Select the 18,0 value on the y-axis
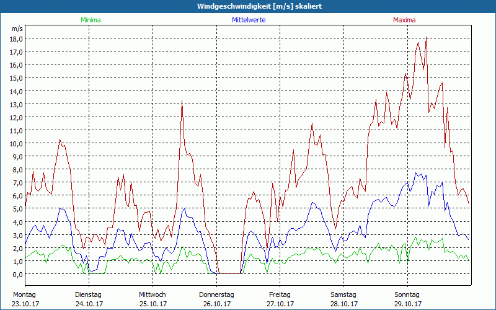This screenshot has height=310, width=496. point(15,38)
